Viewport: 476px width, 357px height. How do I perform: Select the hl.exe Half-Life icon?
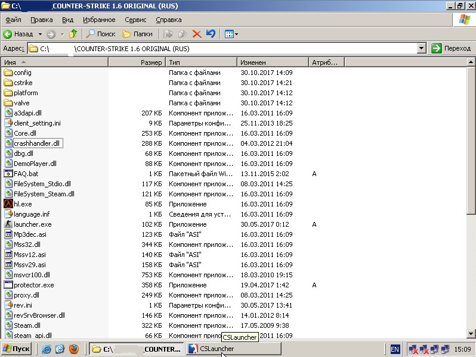(8, 203)
